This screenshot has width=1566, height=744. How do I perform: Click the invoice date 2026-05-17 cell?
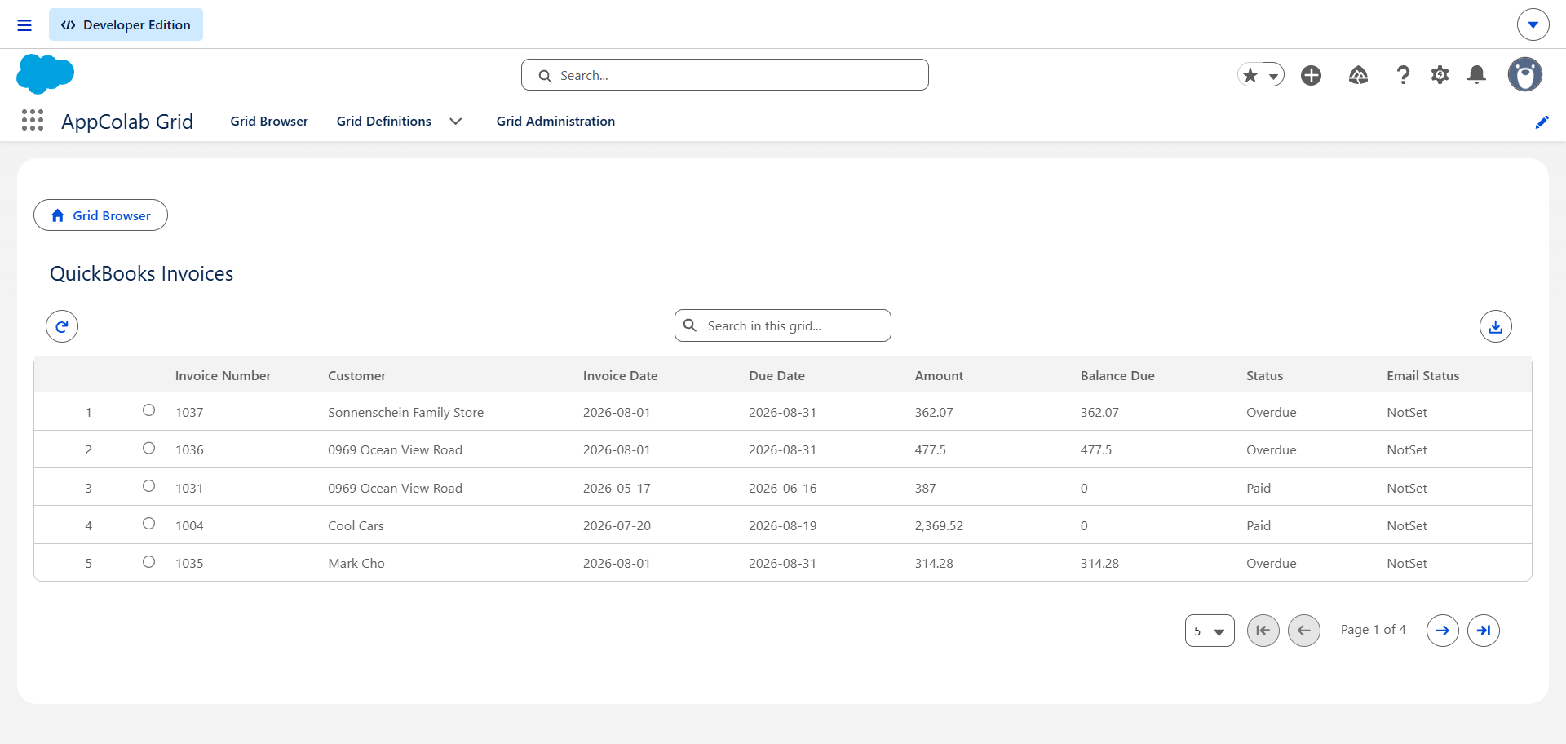click(617, 488)
